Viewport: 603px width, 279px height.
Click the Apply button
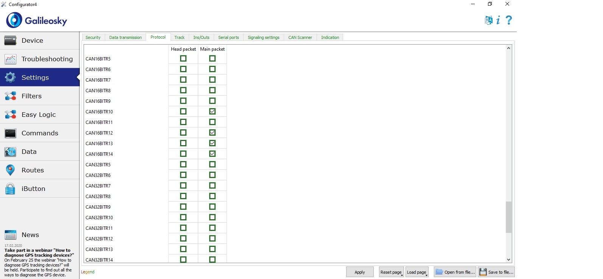(x=360, y=272)
